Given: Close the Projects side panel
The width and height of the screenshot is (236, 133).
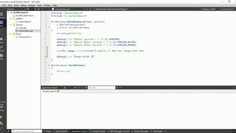Looking at the screenshot, I should pyautogui.click(x=38, y=9).
